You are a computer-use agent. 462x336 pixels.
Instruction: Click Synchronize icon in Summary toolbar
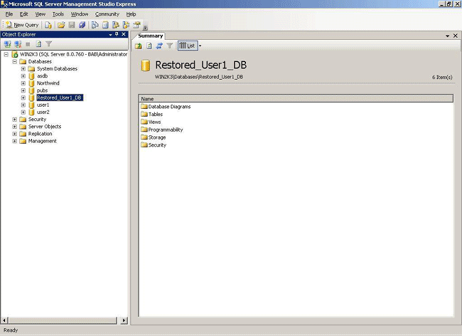click(x=159, y=46)
